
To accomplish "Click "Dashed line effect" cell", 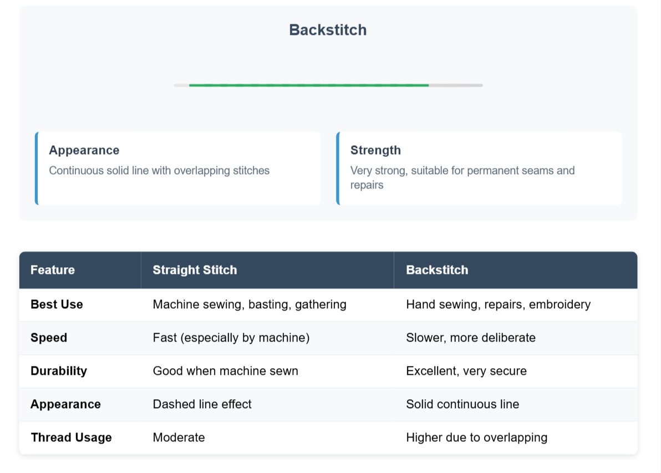I will tap(202, 404).
